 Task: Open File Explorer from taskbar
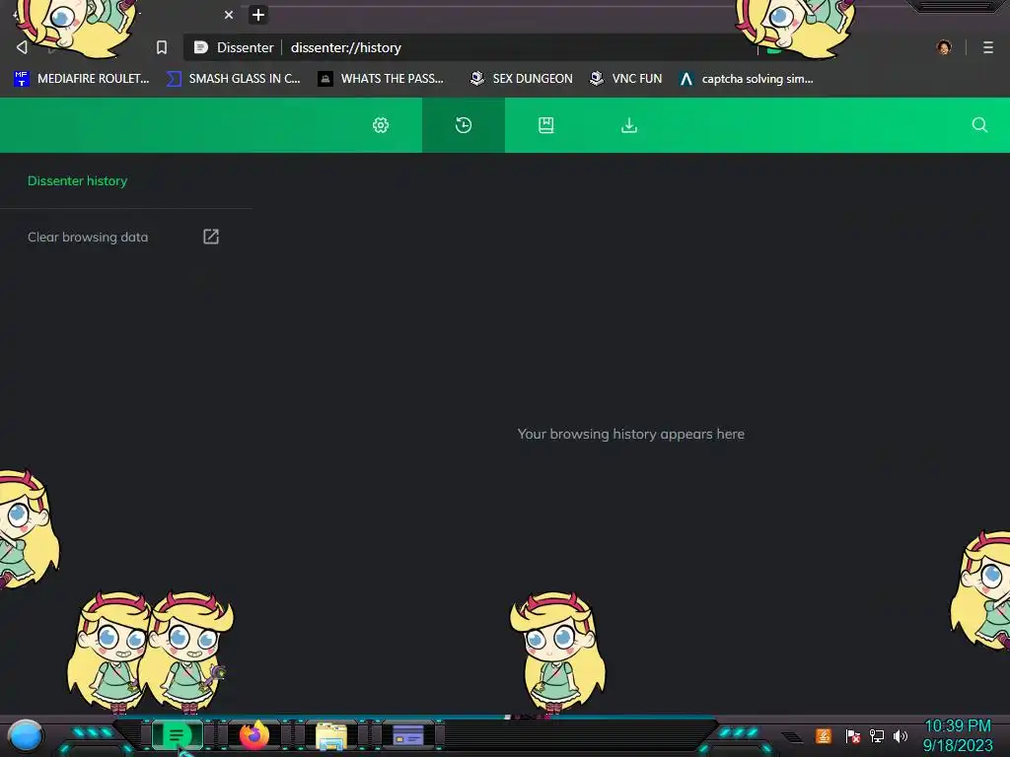[331, 735]
